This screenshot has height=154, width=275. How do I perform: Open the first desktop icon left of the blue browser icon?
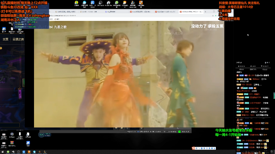pos(76,4)
